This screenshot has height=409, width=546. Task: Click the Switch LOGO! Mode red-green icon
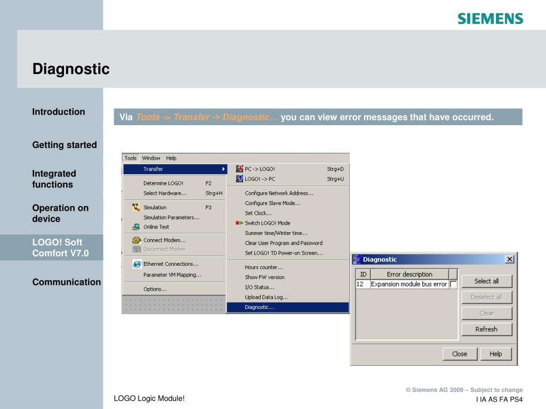click(239, 223)
